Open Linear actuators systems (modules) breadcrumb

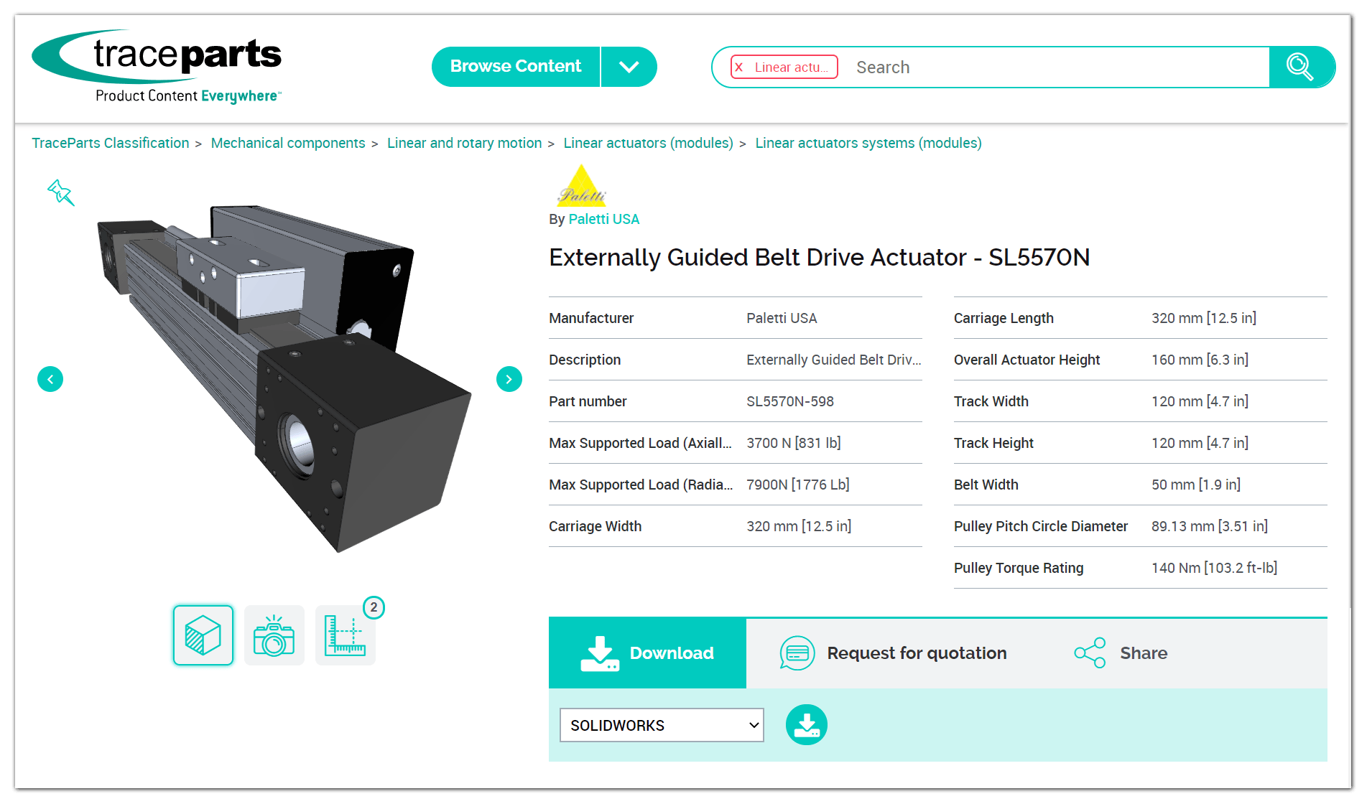click(868, 143)
